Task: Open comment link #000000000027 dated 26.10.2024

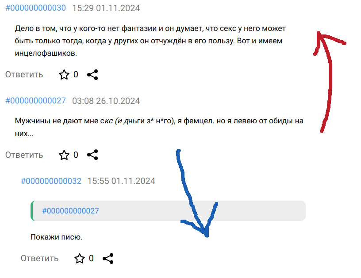Action: (36, 101)
